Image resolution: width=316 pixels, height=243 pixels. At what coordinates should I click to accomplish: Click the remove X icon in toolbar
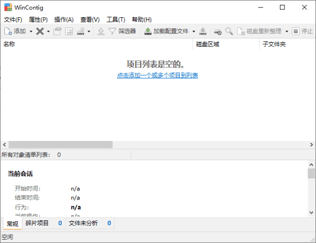tap(40, 31)
